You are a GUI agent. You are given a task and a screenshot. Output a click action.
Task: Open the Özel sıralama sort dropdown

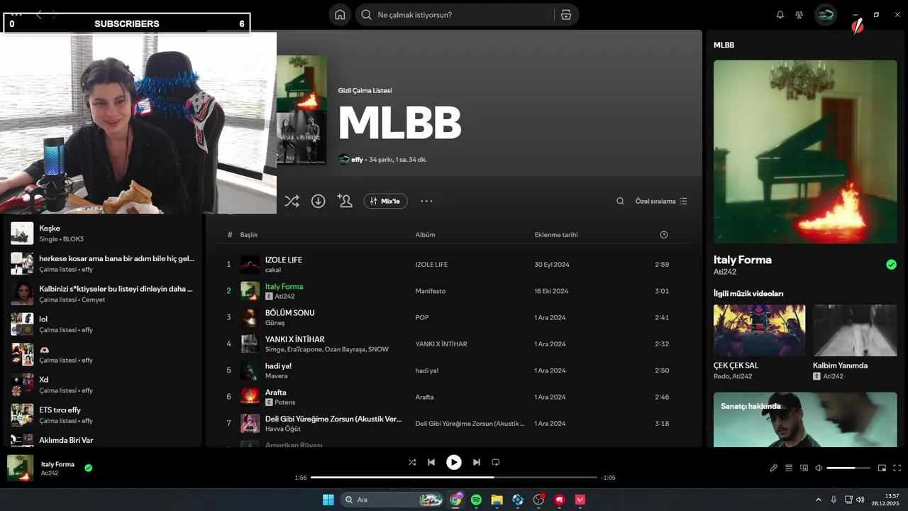click(x=661, y=201)
